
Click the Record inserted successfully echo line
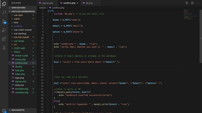pyautogui.click(x=86, y=95)
